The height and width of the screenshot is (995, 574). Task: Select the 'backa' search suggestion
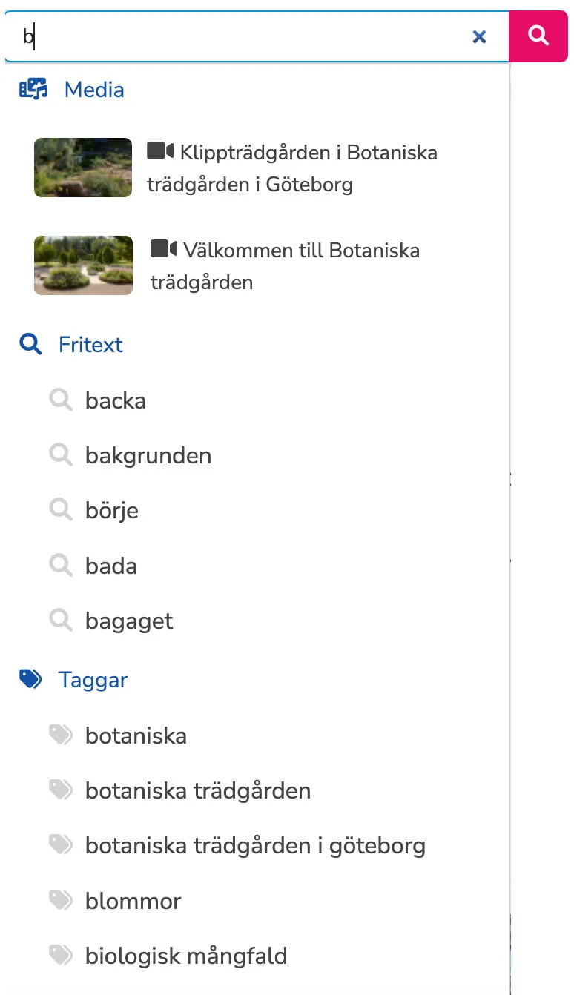116,401
